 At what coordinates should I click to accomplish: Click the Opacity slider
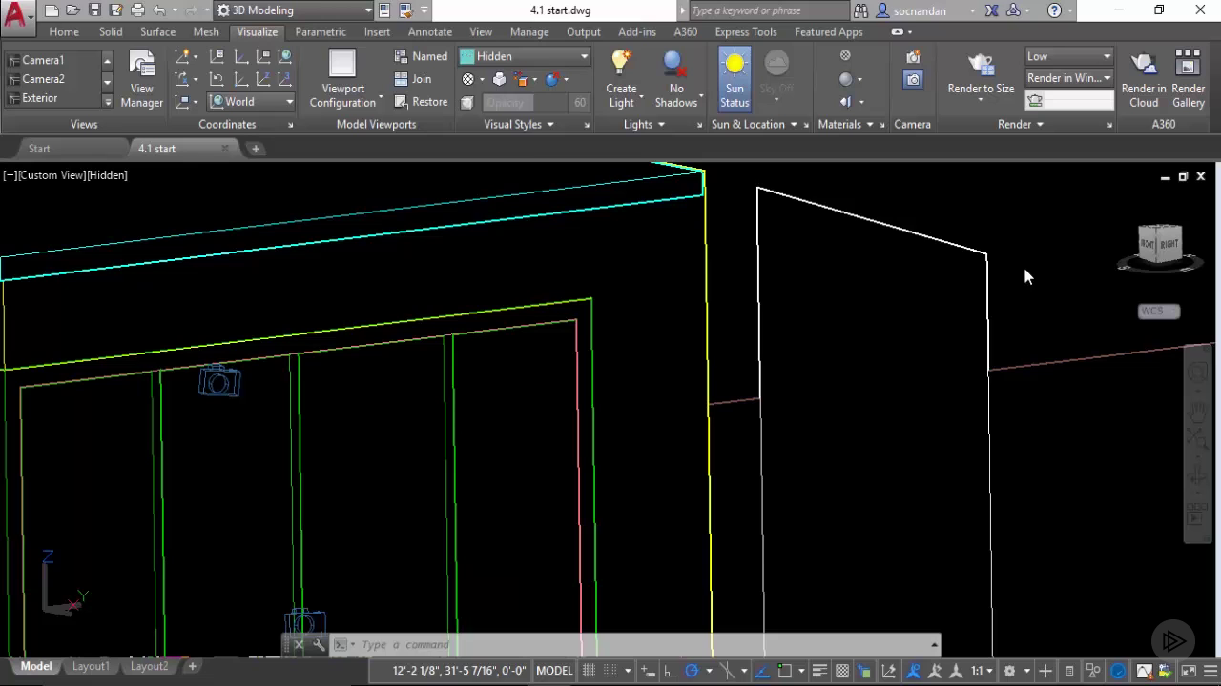525,102
